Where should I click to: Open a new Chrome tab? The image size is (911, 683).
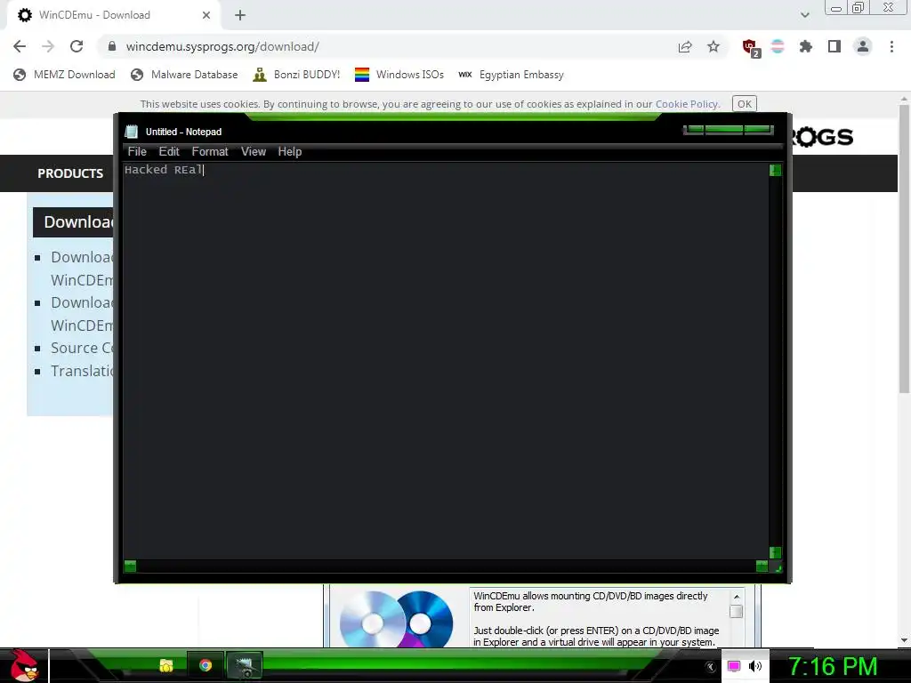(x=240, y=15)
